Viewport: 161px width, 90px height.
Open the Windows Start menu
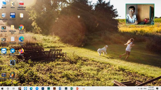[2, 88]
